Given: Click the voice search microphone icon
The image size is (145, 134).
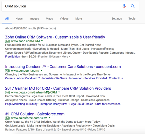Looking at the screenshot, I should tap(124, 6).
